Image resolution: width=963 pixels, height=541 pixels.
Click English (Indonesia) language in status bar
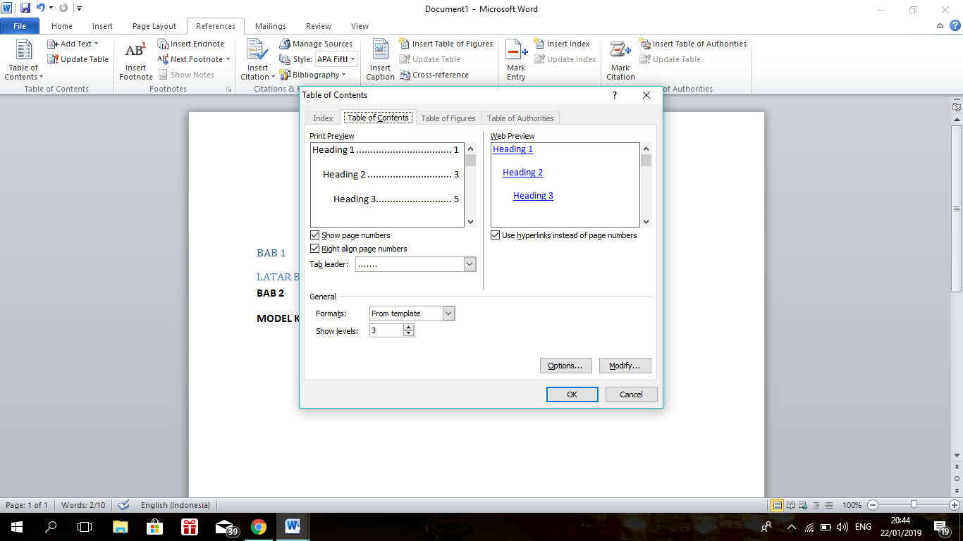(x=176, y=505)
